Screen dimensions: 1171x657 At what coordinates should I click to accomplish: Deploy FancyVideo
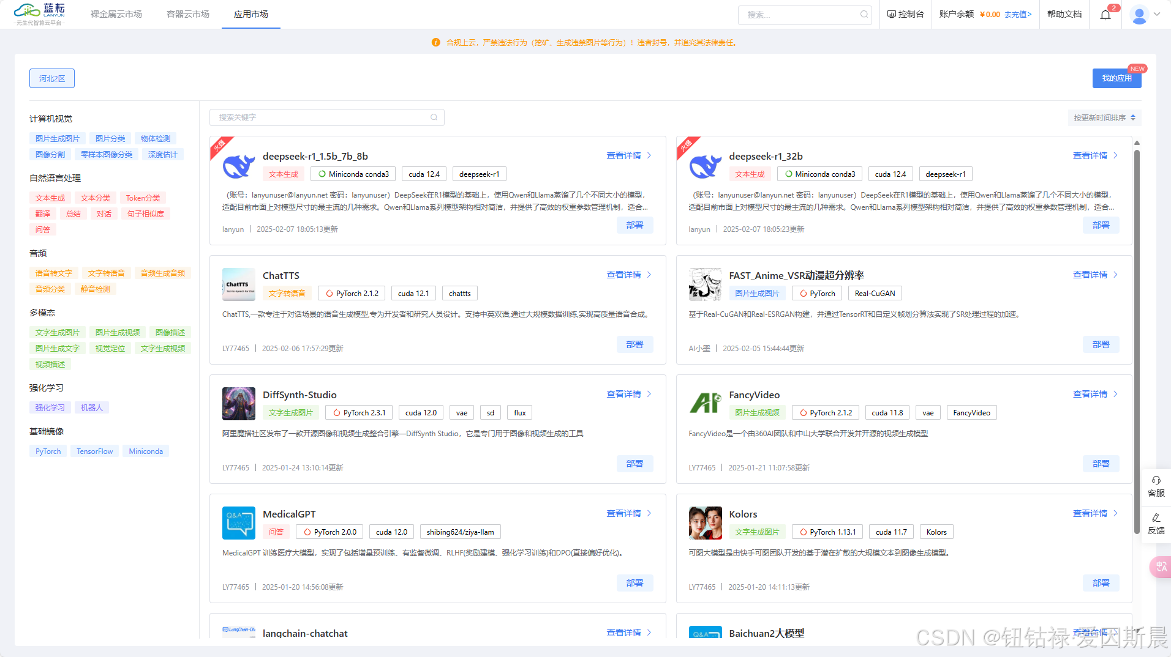point(1101,464)
